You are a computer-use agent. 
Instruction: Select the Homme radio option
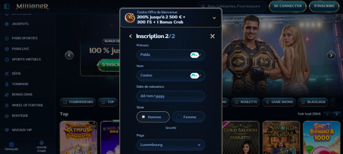153,117
